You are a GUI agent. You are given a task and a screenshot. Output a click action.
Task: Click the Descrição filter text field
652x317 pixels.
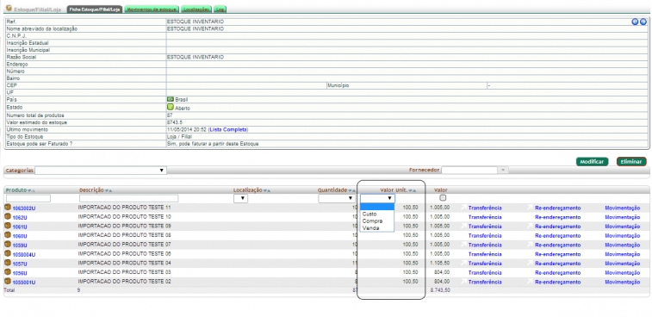[129, 198]
